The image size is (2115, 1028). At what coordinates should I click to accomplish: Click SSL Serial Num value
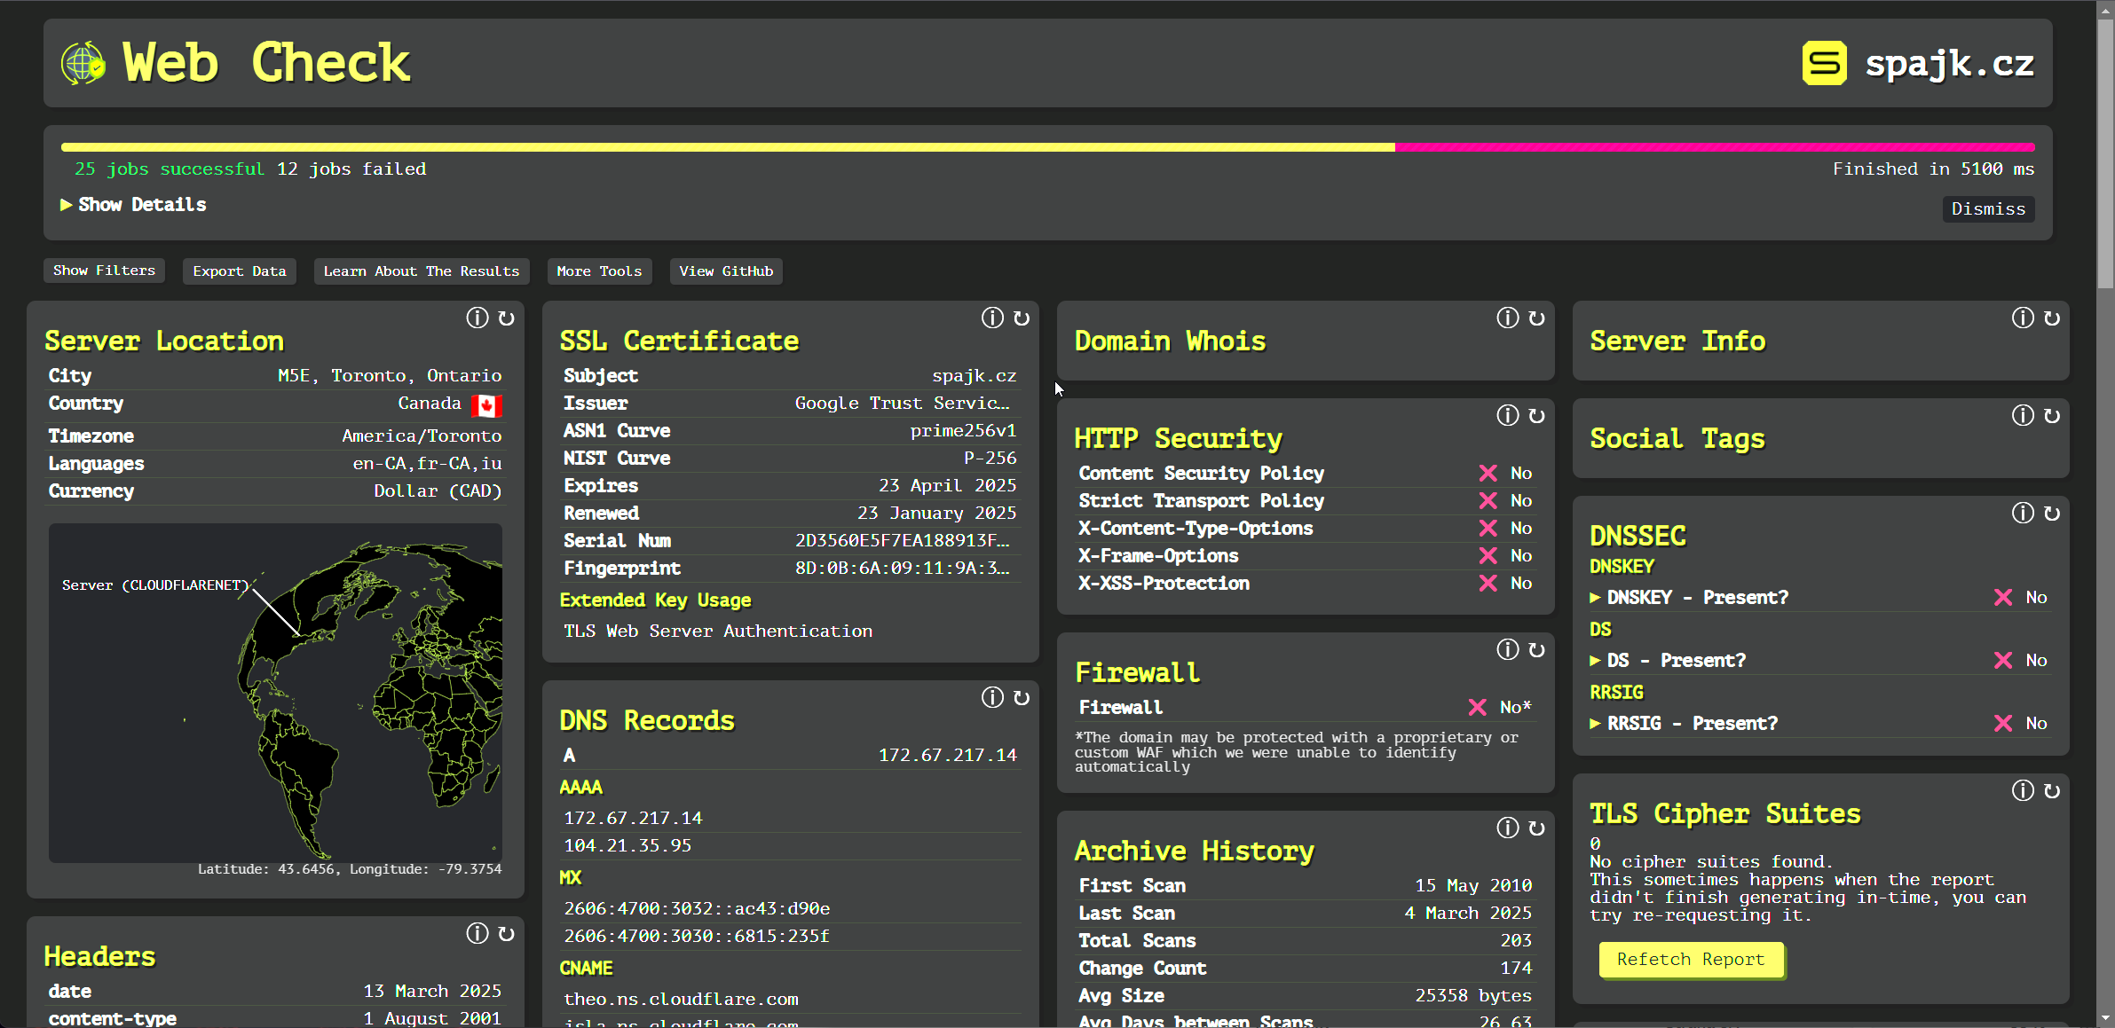903,541
